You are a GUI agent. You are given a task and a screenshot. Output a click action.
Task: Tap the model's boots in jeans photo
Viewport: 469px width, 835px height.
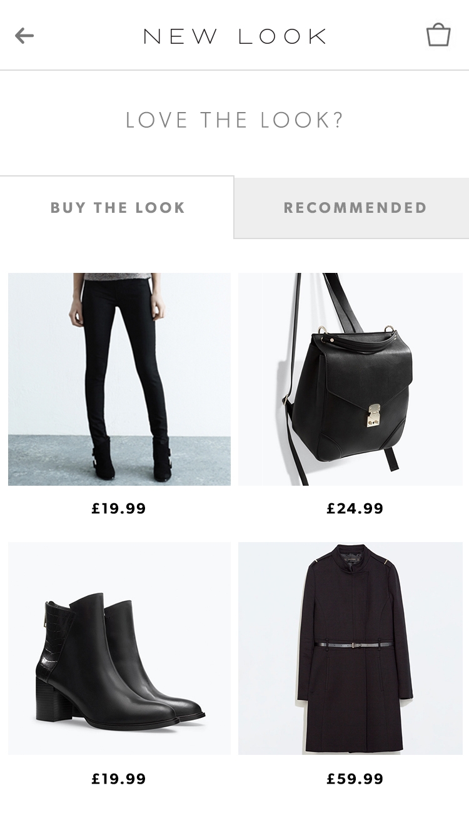pyautogui.click(x=131, y=458)
